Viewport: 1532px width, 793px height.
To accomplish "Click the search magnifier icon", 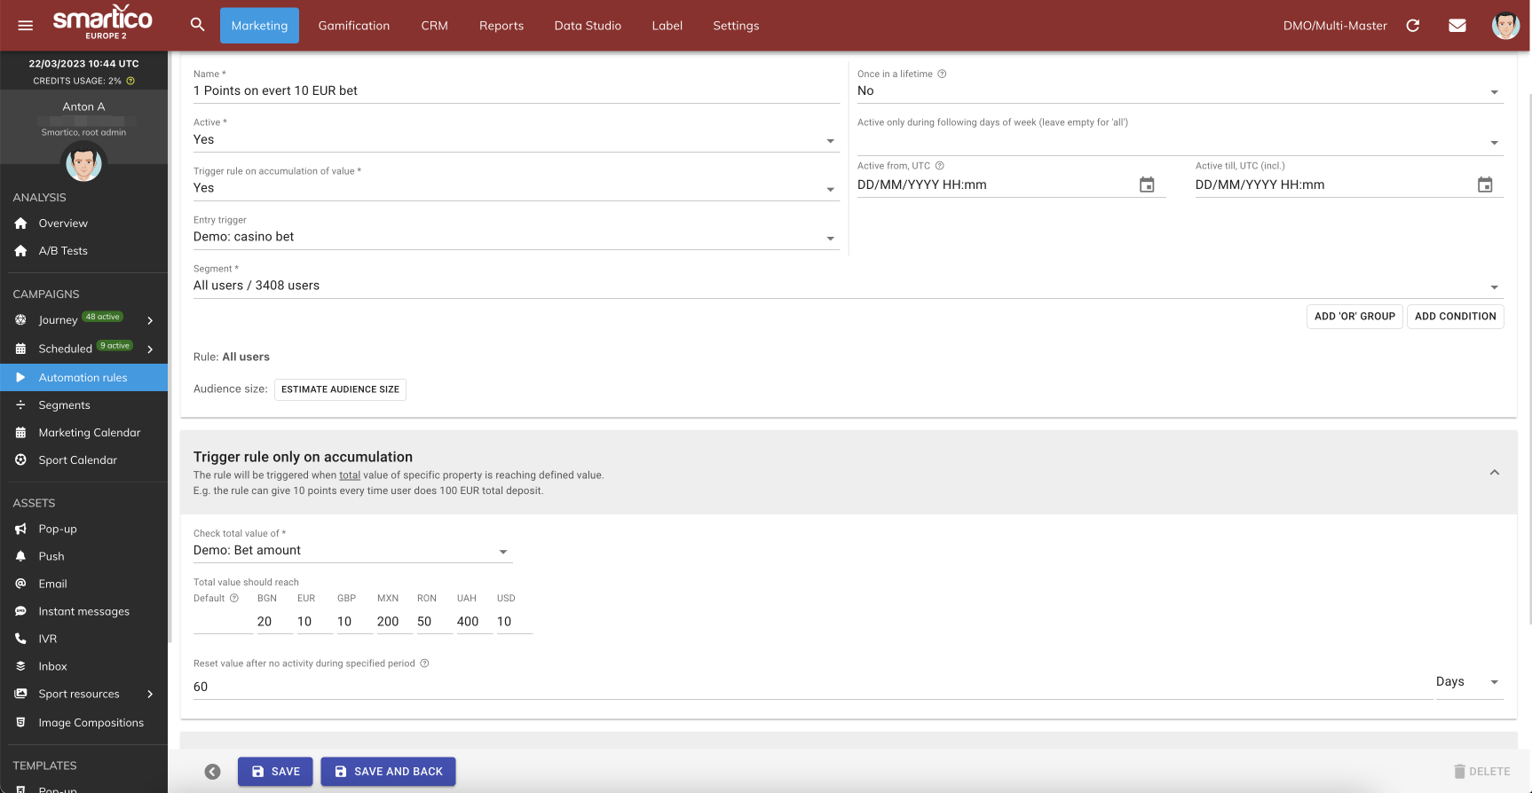I will tap(197, 25).
